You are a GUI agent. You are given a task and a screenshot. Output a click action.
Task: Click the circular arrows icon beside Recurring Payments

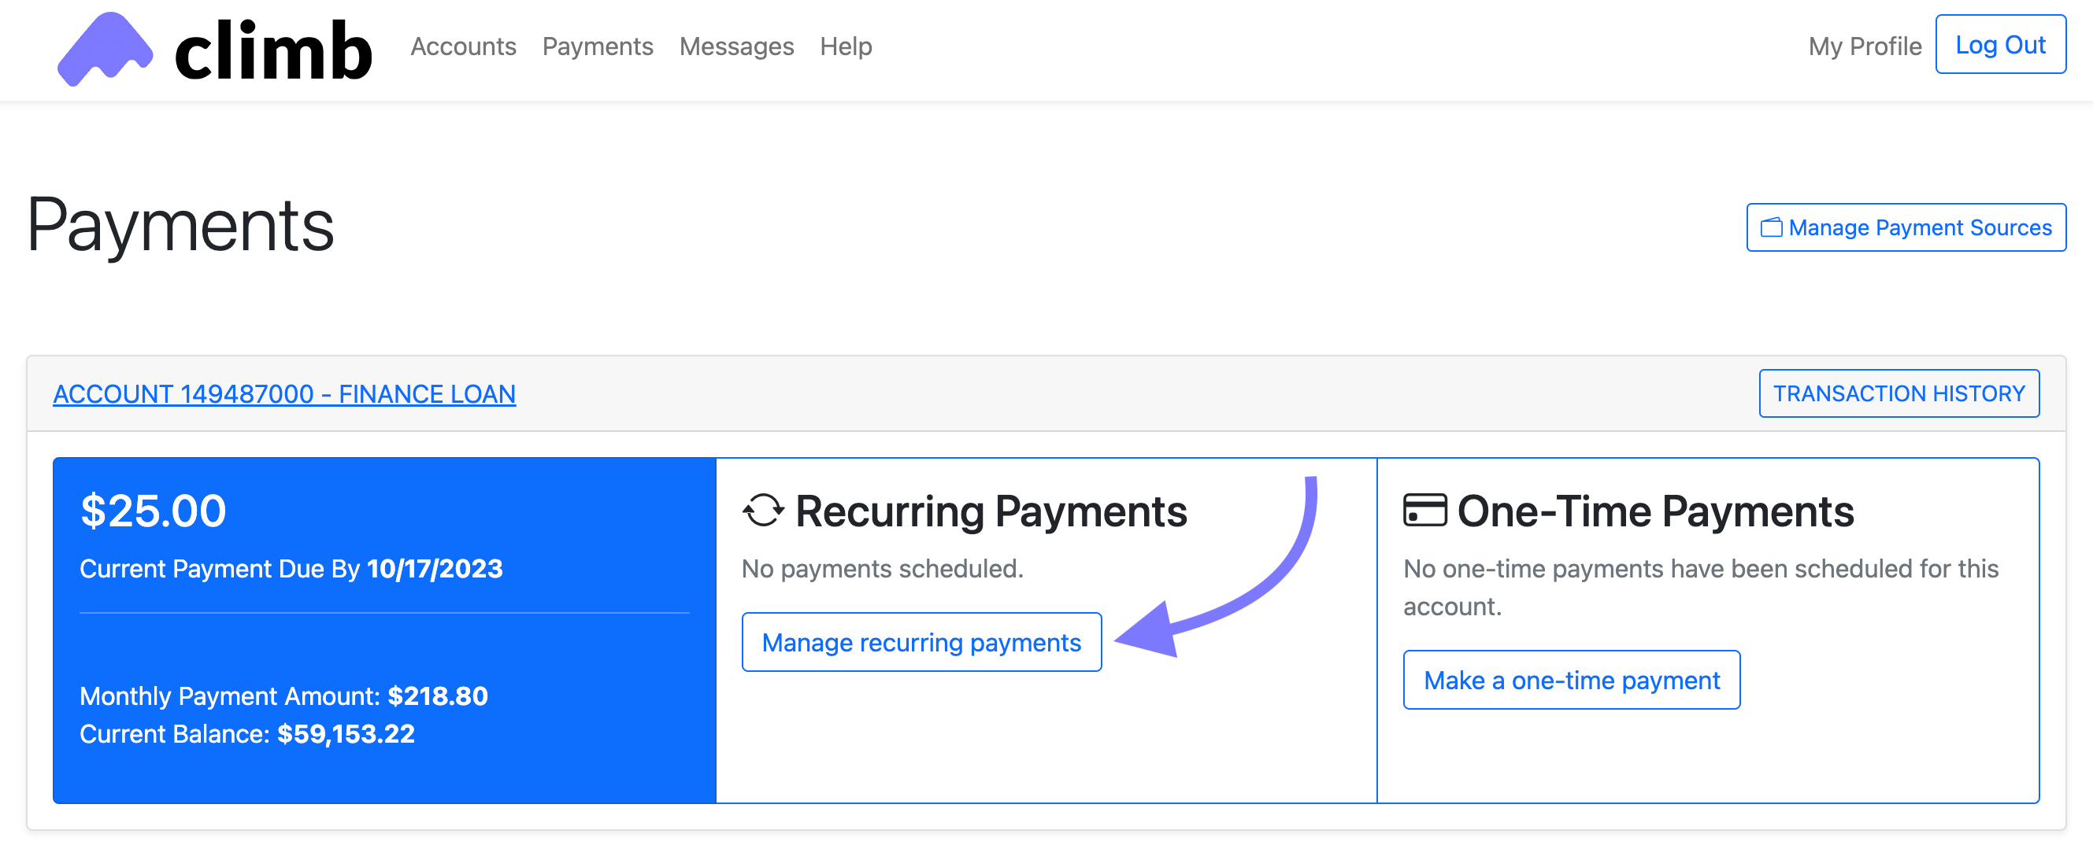(x=762, y=511)
